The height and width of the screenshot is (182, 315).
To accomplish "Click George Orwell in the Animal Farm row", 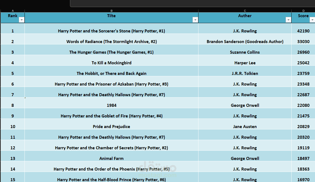I will tap(245, 156).
